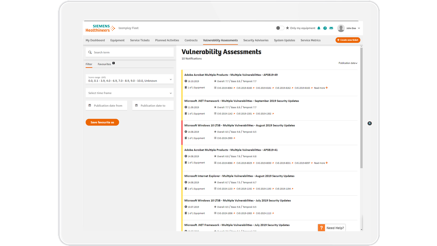437x246 pixels.
Task: Click the star icon beside Overall: 6.7
Action: pos(215,182)
